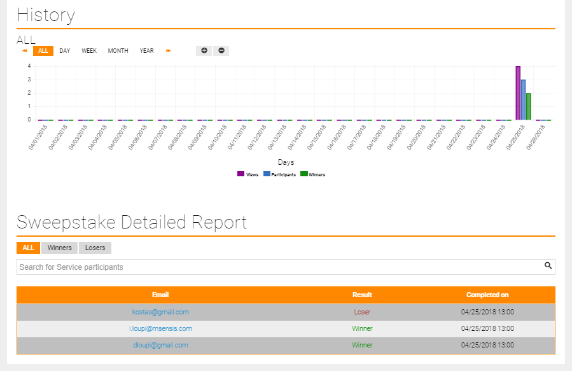Filter report by Winners
The height and width of the screenshot is (371, 572).
coord(59,248)
